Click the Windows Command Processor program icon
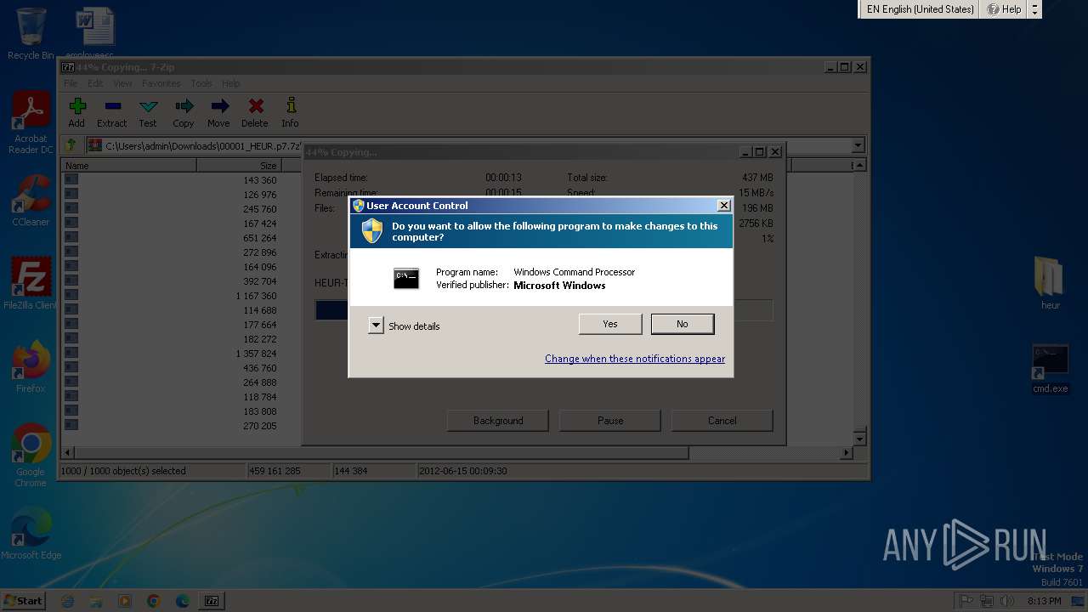This screenshot has height=612, width=1088. coord(406,278)
